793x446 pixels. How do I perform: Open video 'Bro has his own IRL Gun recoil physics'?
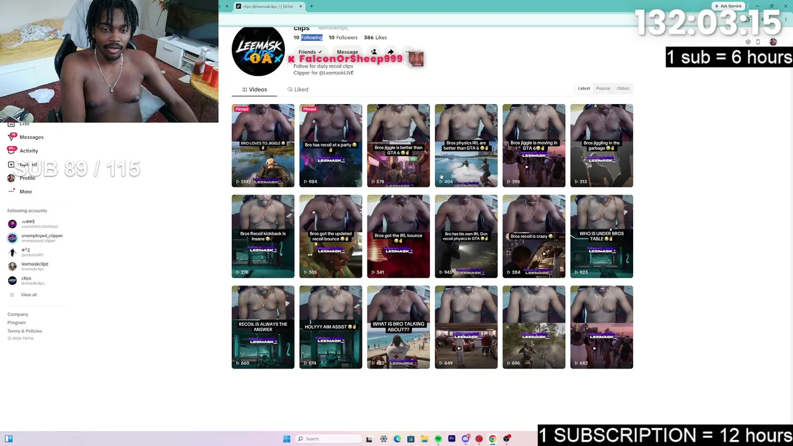tap(466, 236)
